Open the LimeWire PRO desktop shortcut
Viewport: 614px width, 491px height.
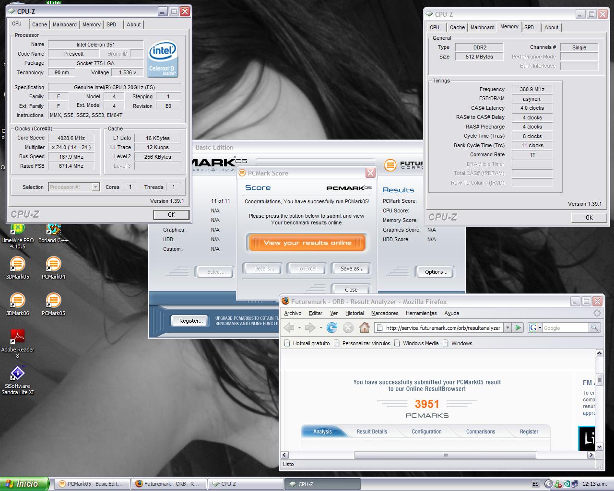pyautogui.click(x=18, y=235)
